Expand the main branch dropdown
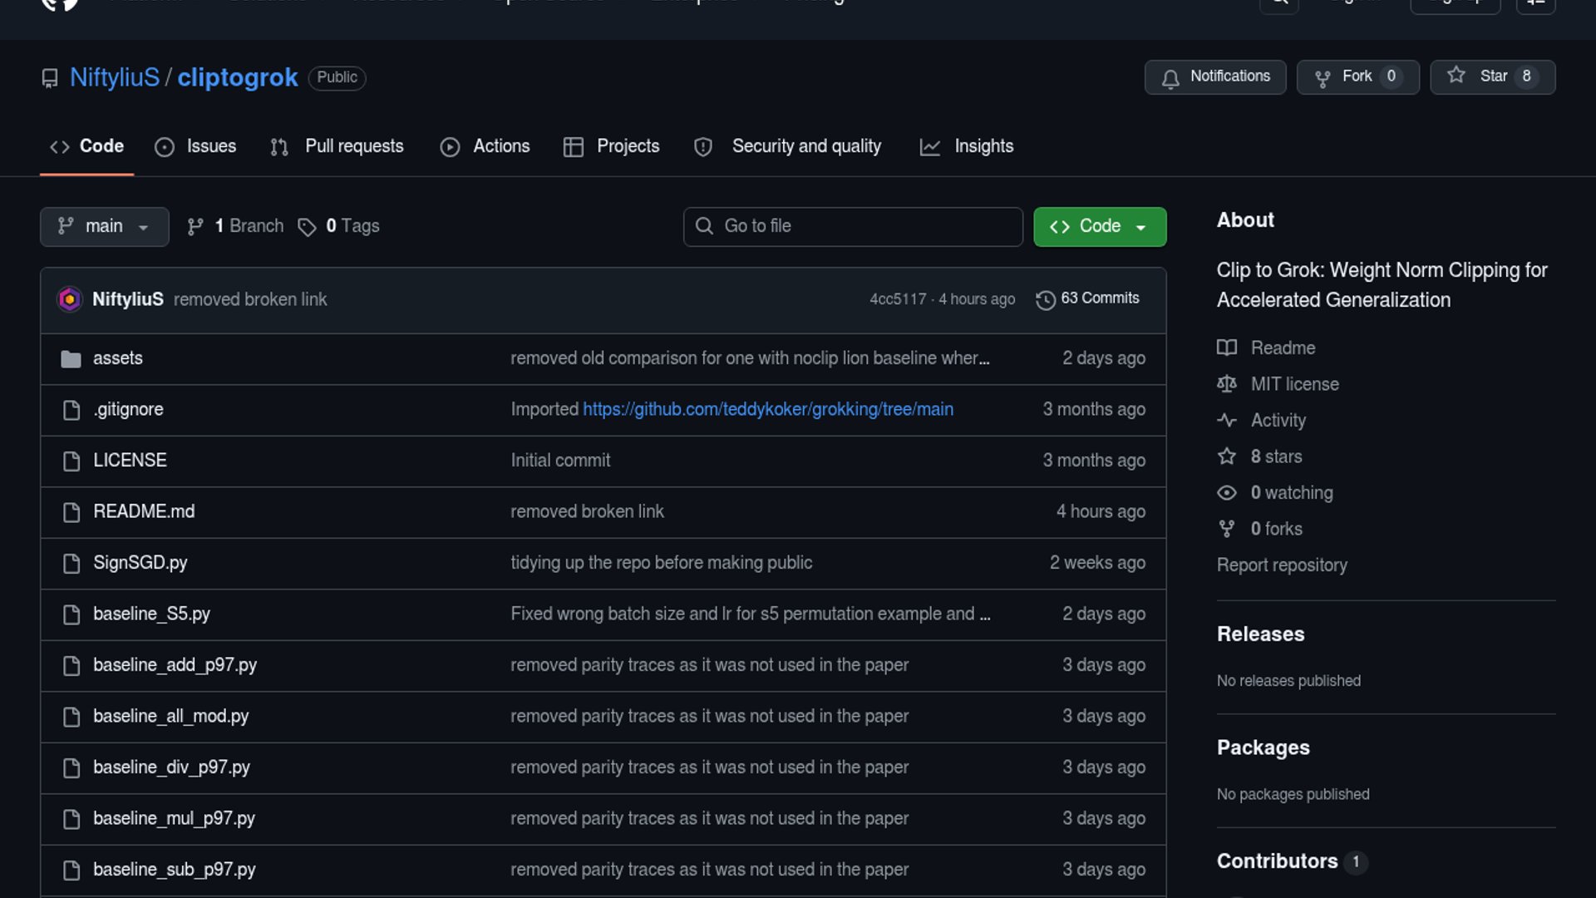1596x898 pixels. [104, 226]
